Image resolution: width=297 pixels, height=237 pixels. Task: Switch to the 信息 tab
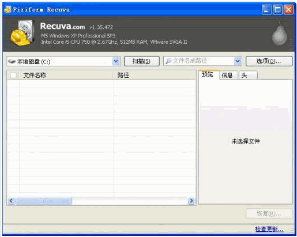click(x=228, y=75)
